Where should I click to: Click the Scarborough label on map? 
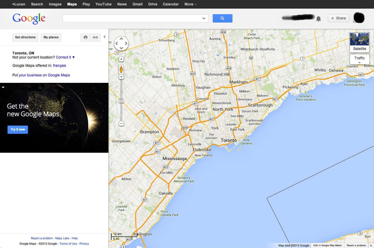tap(260, 105)
